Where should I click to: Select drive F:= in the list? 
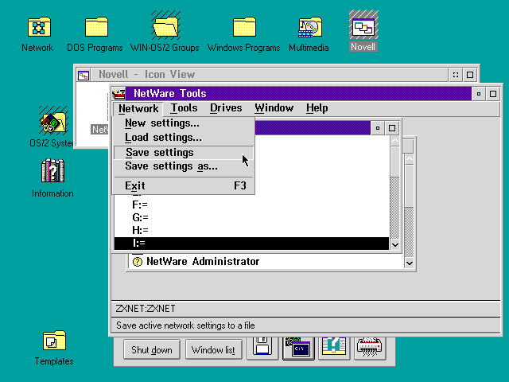click(251, 205)
